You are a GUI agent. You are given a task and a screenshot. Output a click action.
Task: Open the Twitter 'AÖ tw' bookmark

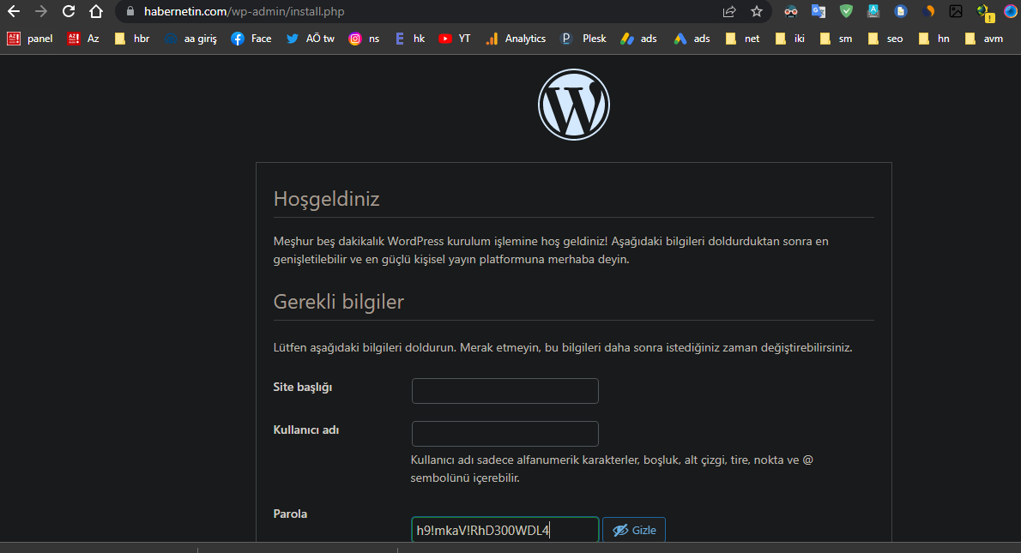[x=311, y=39]
